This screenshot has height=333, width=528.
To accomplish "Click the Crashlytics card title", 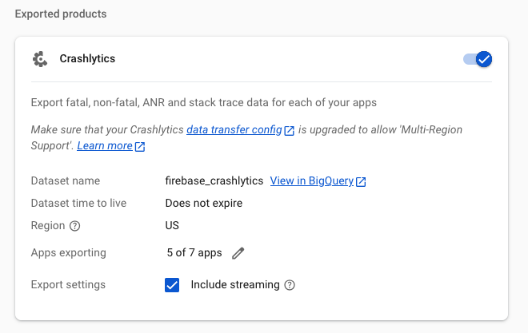I will (x=87, y=58).
